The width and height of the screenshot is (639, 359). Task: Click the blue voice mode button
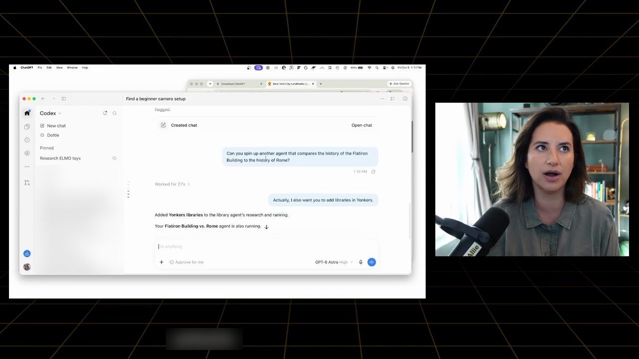(x=371, y=262)
